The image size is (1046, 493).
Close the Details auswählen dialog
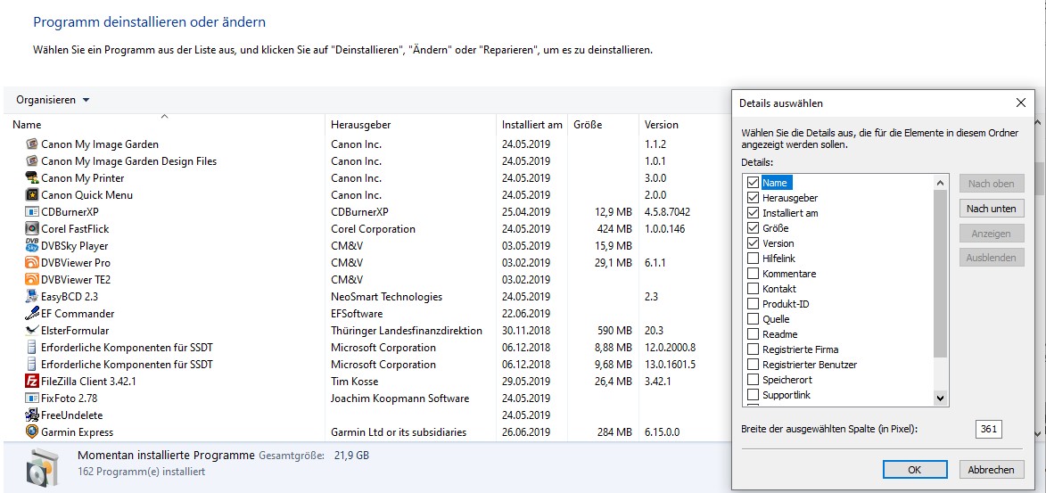(x=1021, y=103)
